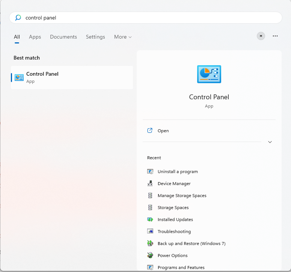Open Device Manager from Recent
This screenshot has width=291, height=272.
click(x=174, y=184)
